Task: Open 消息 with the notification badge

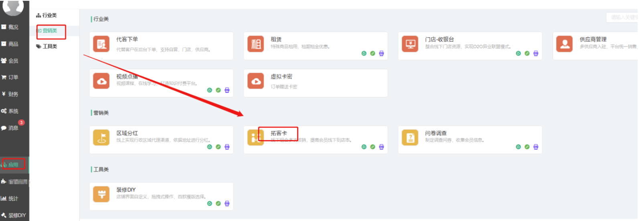Action: (x=13, y=128)
